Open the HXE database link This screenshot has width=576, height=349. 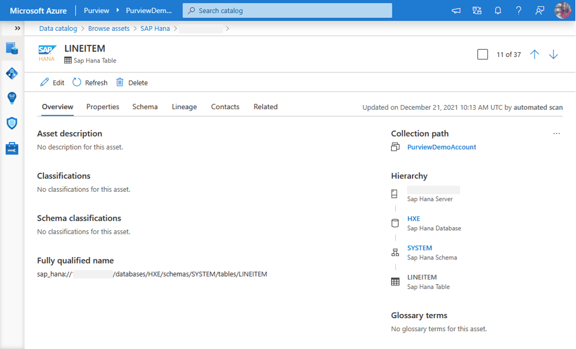[x=414, y=219]
